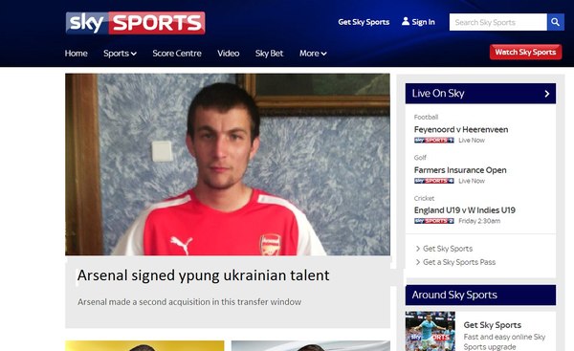Click the Sign In person icon
574x351 pixels.
[406, 22]
